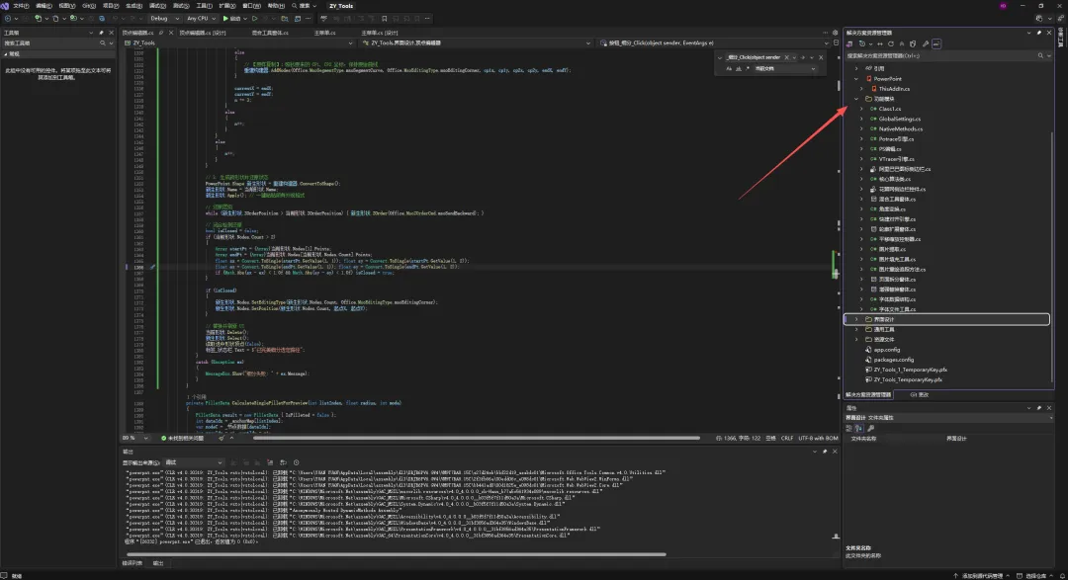This screenshot has width=1068, height=580.
Task: Switch to the Git 更改 tab
Action: pos(920,395)
